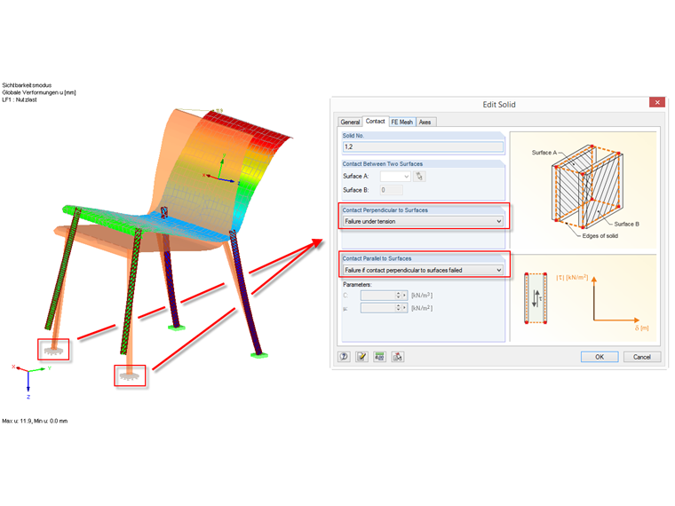Click the 'Globale Verformungen u [mm]' label
The image size is (675, 506).
click(x=39, y=92)
